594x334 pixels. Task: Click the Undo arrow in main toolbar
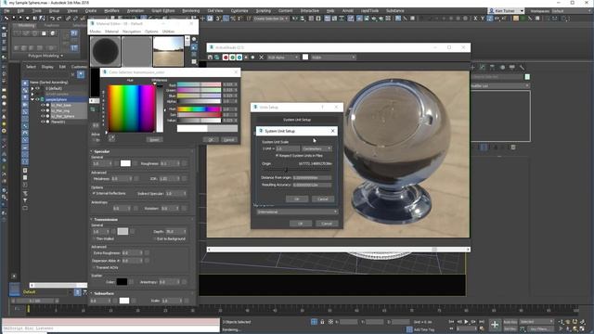[x=52, y=19]
